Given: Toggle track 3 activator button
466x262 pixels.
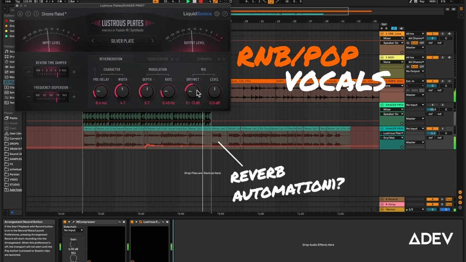Looking at the screenshot, I should (x=432, y=81).
